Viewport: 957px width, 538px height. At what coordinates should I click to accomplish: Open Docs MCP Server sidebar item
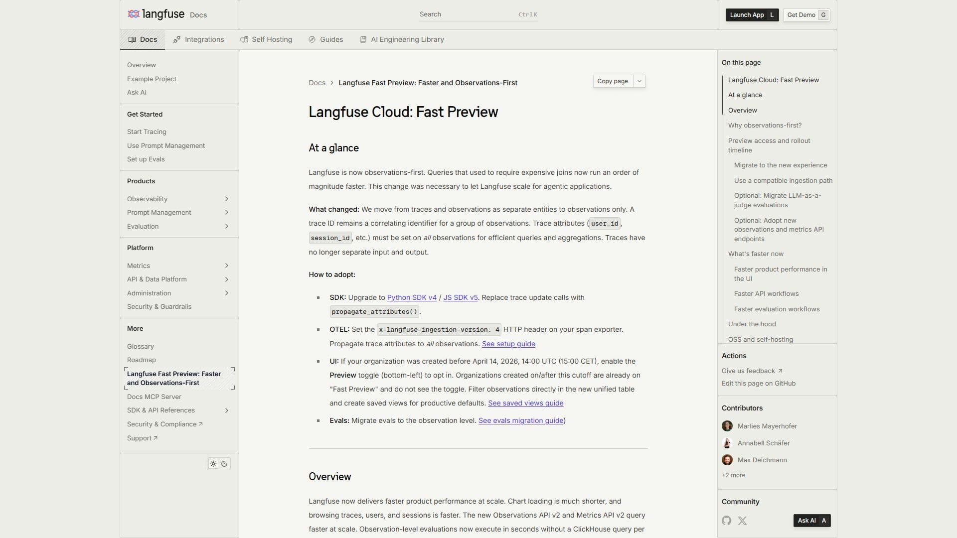[154, 397]
